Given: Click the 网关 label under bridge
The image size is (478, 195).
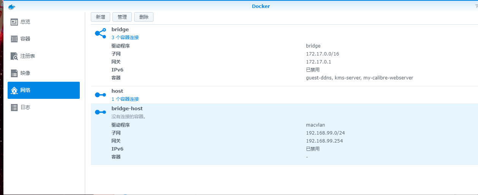Looking at the screenshot, I should pyautogui.click(x=116, y=62).
